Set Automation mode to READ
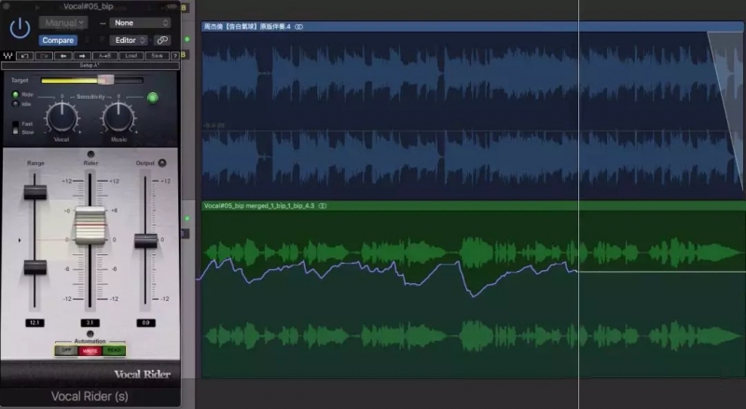Viewport: 746px width, 409px height. pyautogui.click(x=114, y=350)
